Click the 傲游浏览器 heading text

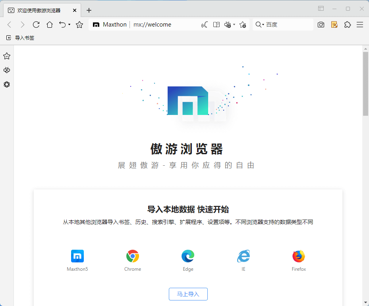(187, 149)
